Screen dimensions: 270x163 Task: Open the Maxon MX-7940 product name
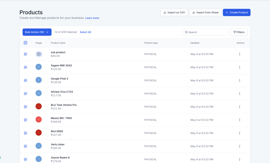point(61,118)
